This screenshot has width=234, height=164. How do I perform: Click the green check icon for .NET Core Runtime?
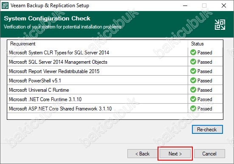pos(193,99)
